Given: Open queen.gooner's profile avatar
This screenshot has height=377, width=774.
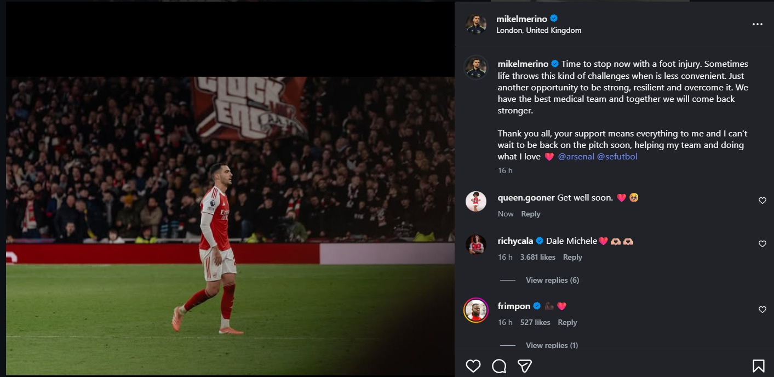Looking at the screenshot, I should pos(476,201).
